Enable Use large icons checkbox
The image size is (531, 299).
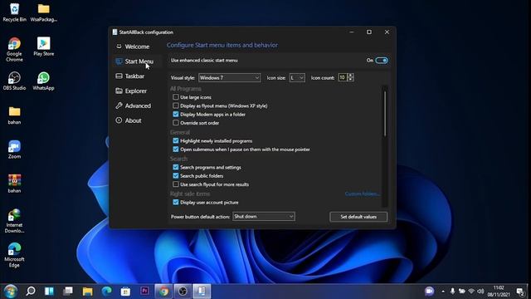tap(175, 97)
